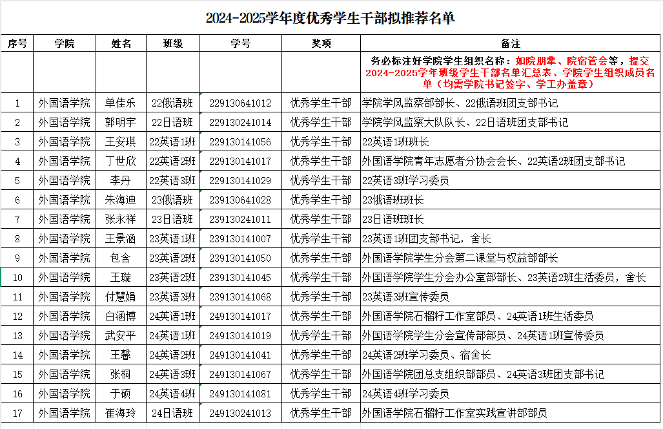Click the 王安琪 name cell
This screenshot has width=663, height=429.
point(121,141)
